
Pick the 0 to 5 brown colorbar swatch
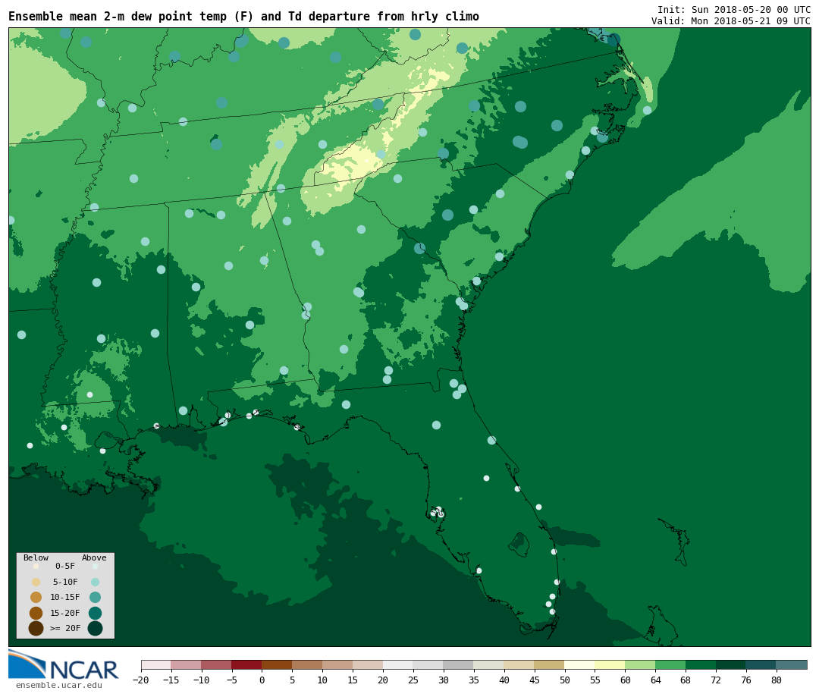pyautogui.click(x=277, y=665)
